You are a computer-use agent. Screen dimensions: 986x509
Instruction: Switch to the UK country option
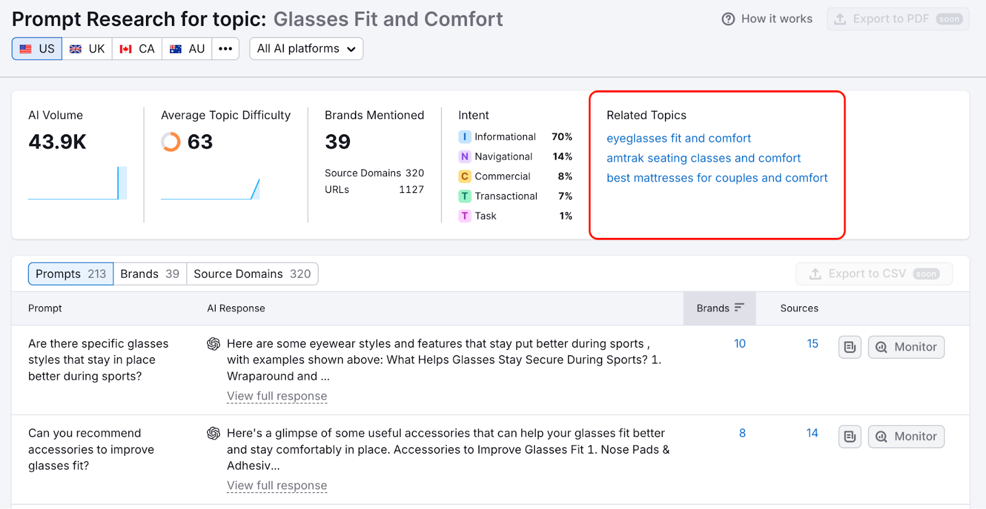click(x=87, y=49)
